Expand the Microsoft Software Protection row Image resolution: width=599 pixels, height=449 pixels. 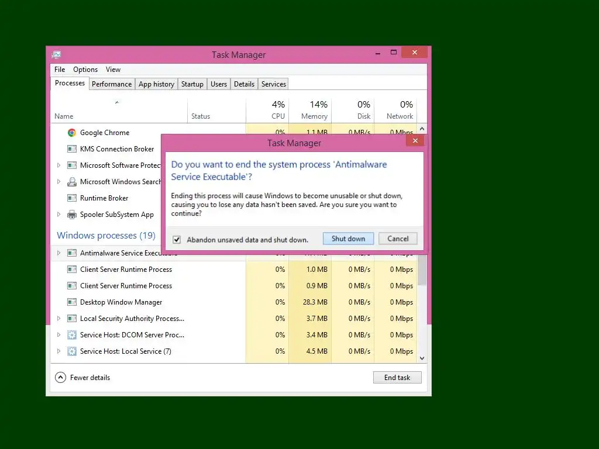(58, 165)
